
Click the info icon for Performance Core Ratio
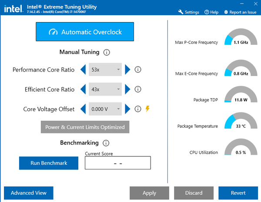pyautogui.click(x=138, y=70)
